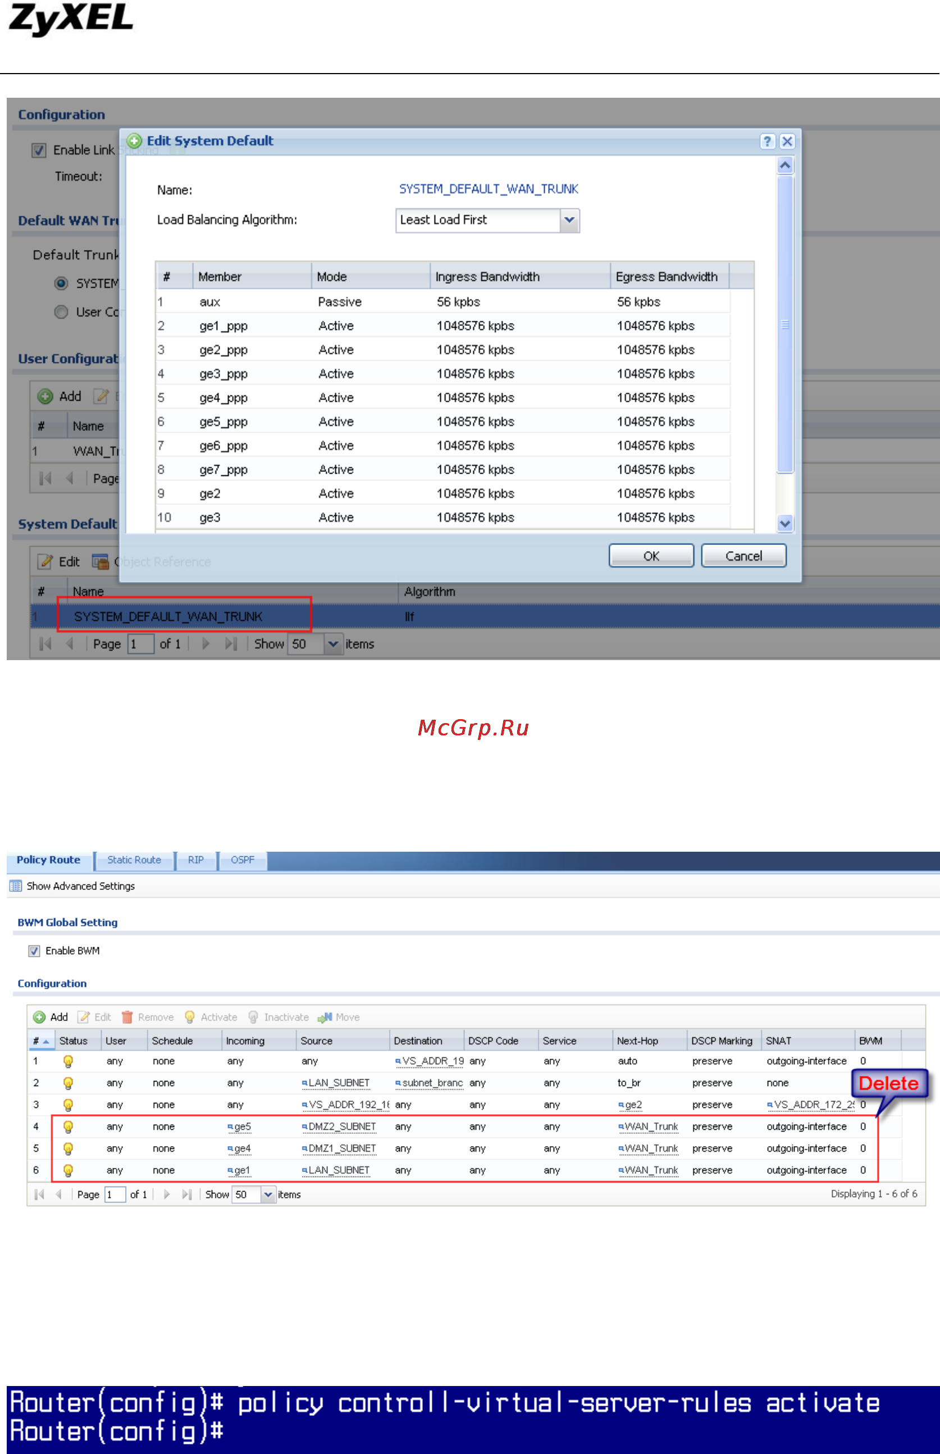Screen dimensions: 940x1454
Task: Click status bulb of policy route 5
Action: (69, 1149)
